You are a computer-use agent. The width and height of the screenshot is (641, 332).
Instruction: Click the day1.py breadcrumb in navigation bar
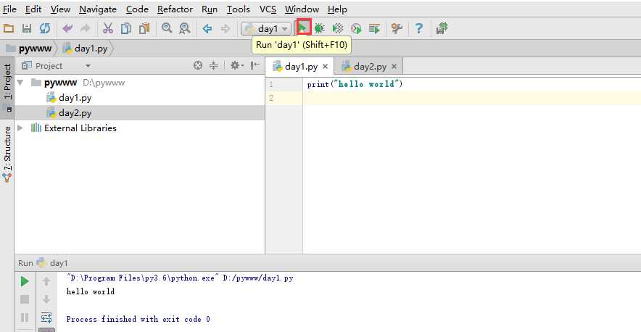click(85, 49)
